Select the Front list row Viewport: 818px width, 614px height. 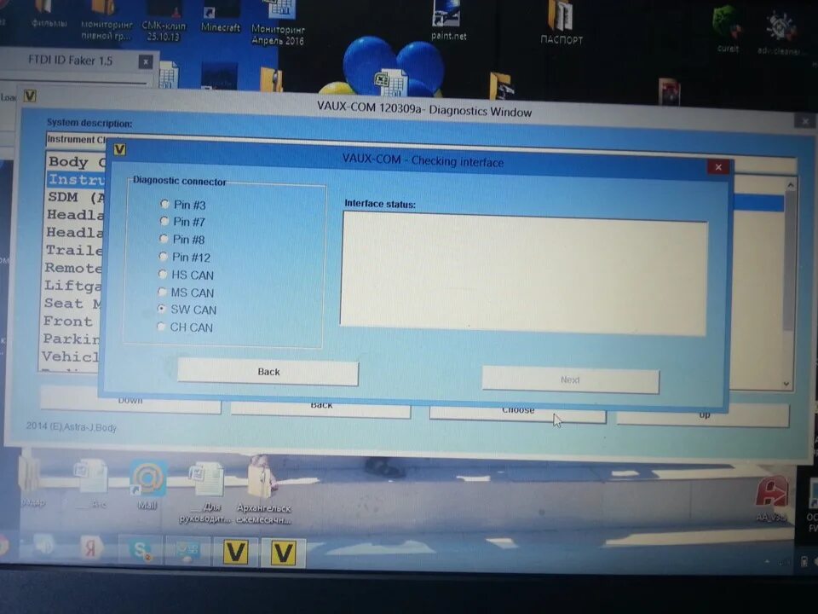point(71,321)
